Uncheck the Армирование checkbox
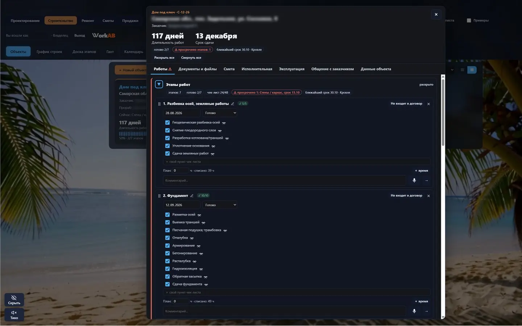 [x=167, y=246]
